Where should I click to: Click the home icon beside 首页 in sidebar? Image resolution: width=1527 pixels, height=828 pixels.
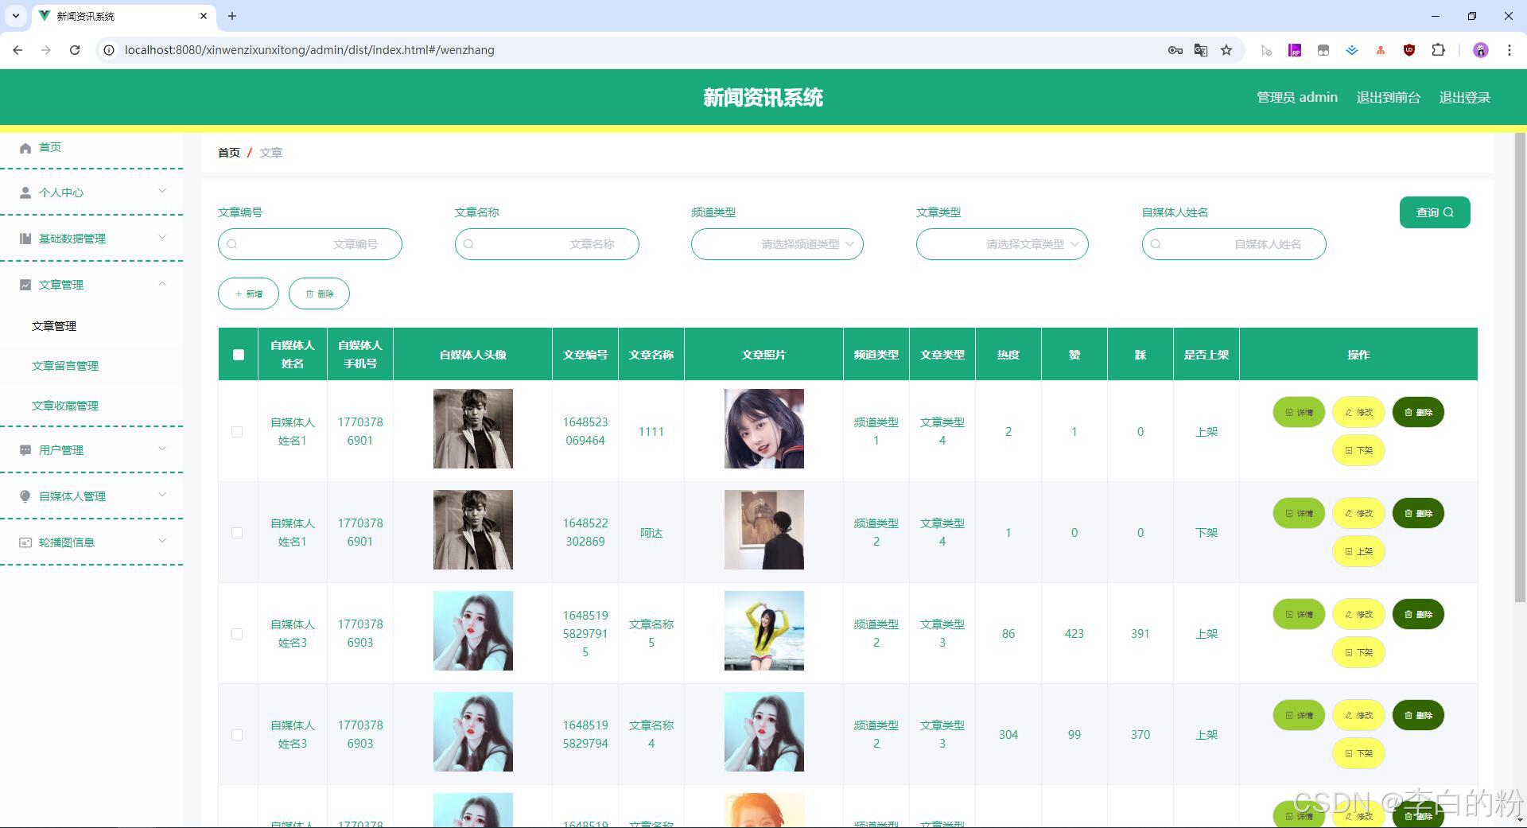(x=25, y=147)
